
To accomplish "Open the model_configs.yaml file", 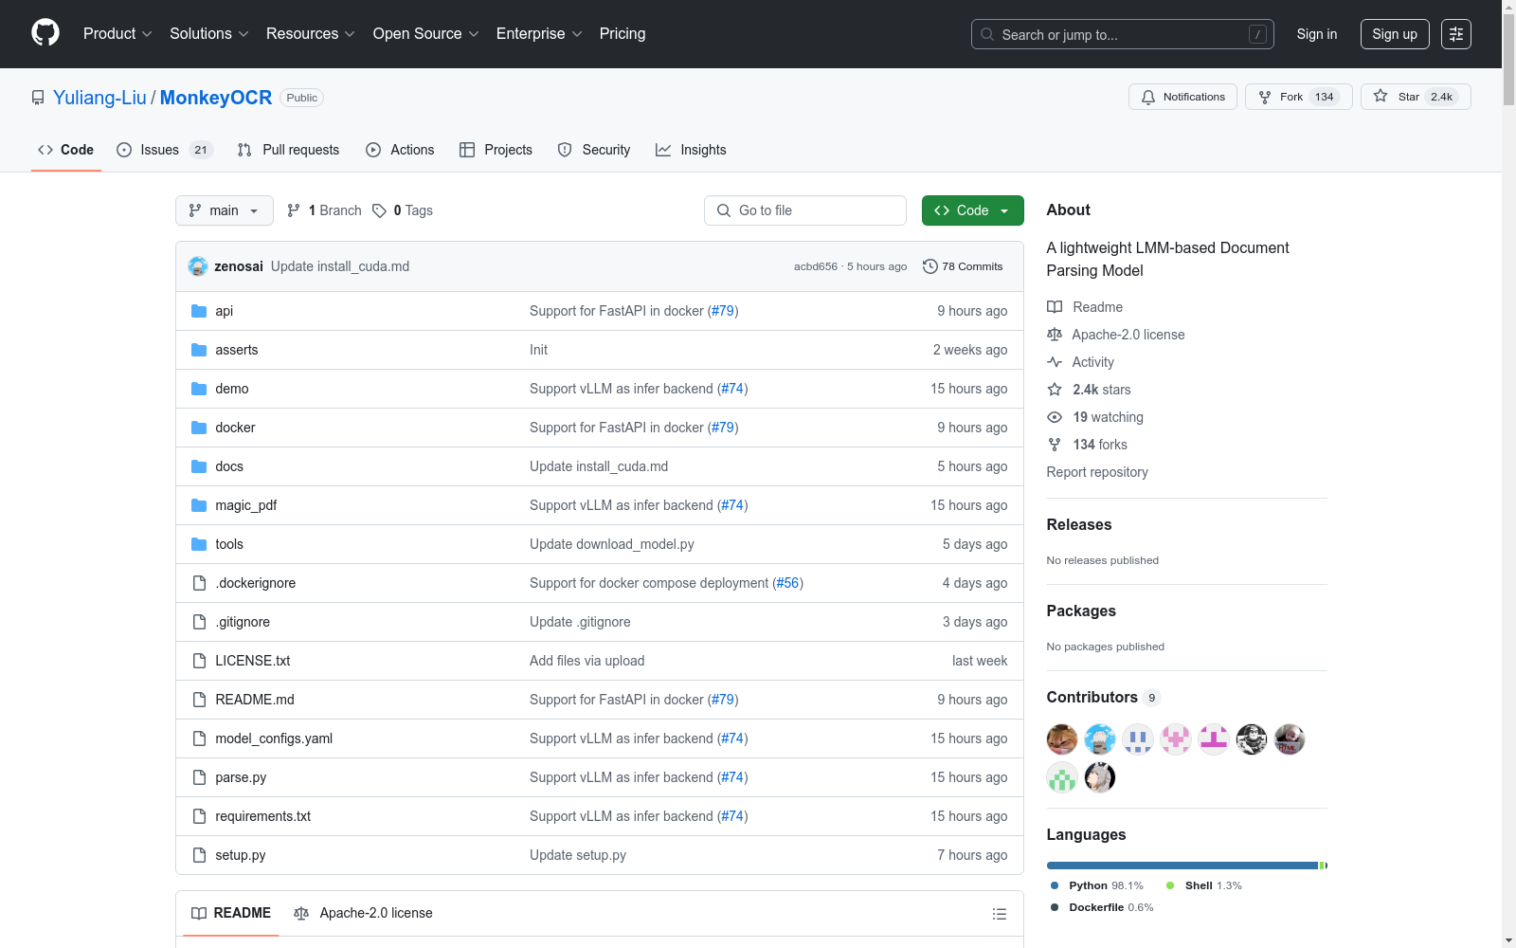I will 274,738.
